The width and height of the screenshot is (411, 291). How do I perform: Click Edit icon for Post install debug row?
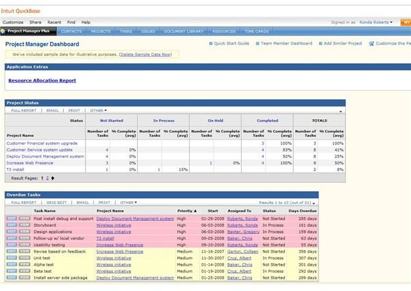pyautogui.click(x=12, y=218)
